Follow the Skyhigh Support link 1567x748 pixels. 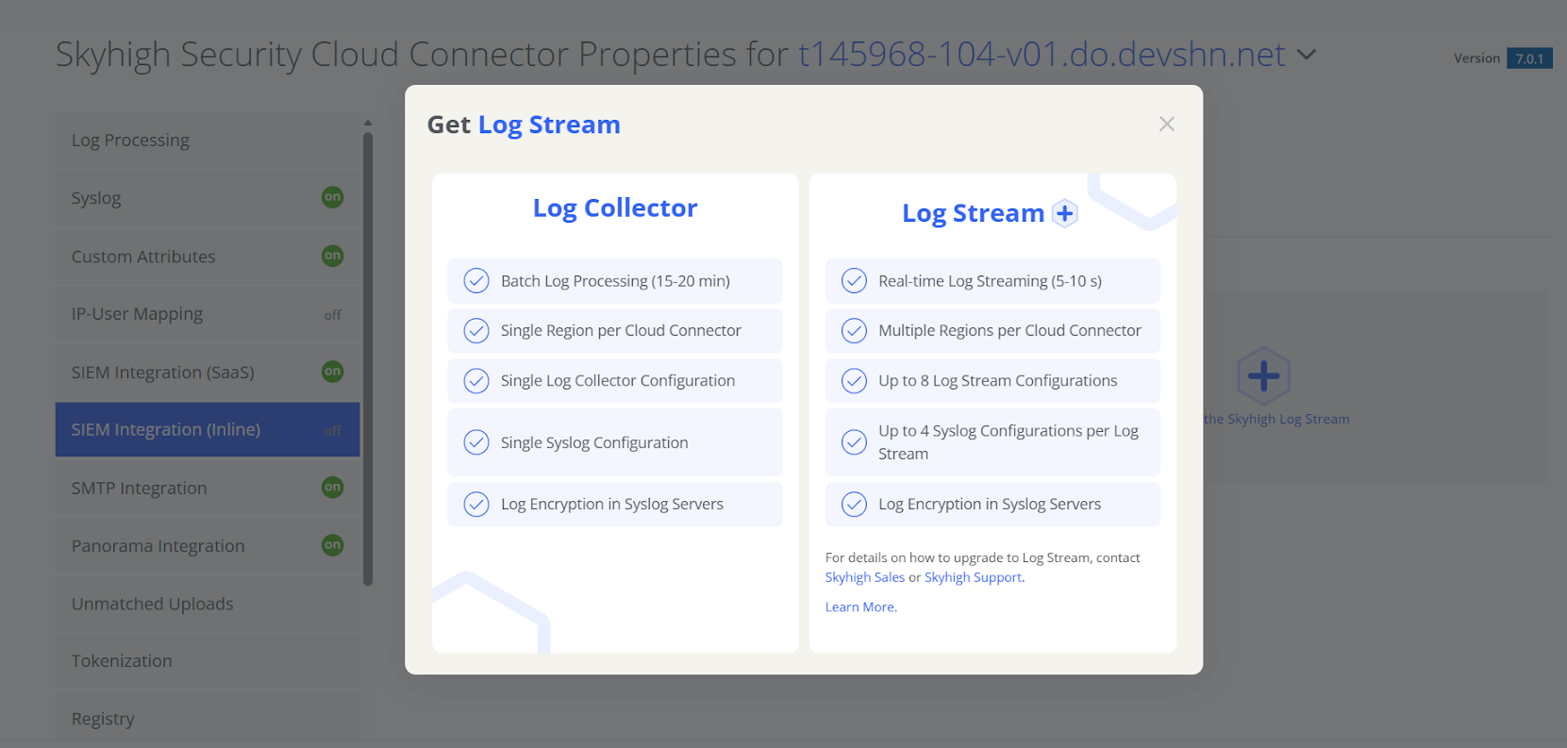(973, 577)
